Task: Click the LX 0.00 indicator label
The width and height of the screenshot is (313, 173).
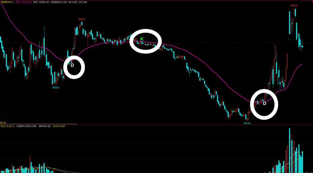Action: click(x=82, y=2)
